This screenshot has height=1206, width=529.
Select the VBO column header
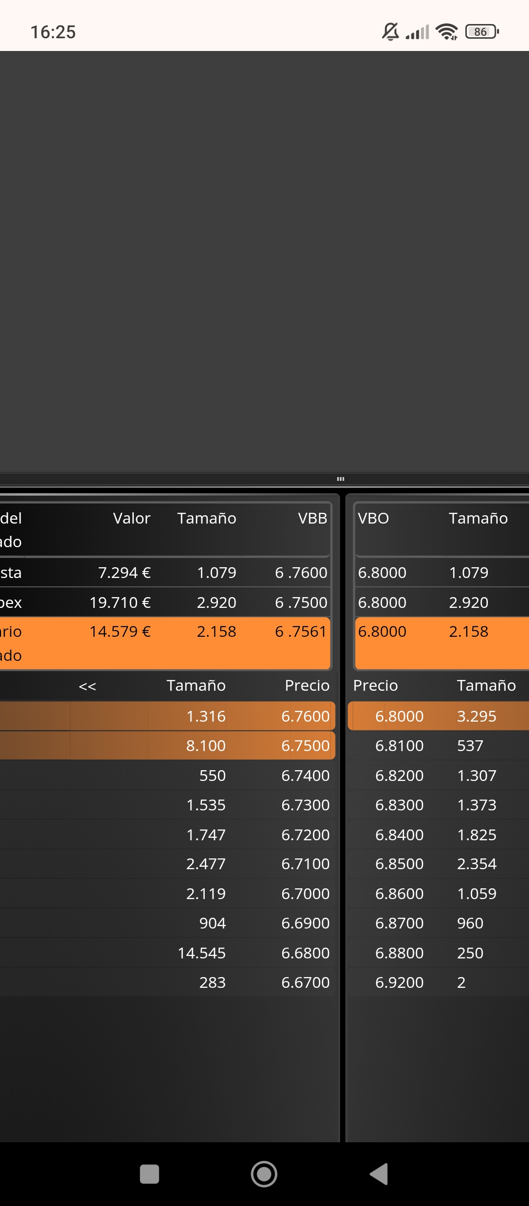point(373,518)
